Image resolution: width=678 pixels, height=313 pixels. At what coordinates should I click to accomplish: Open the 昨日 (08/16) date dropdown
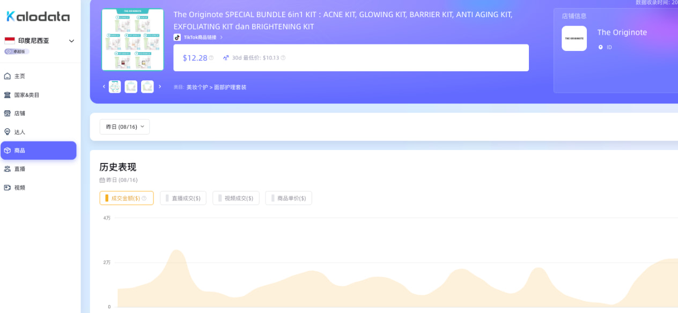coord(124,127)
